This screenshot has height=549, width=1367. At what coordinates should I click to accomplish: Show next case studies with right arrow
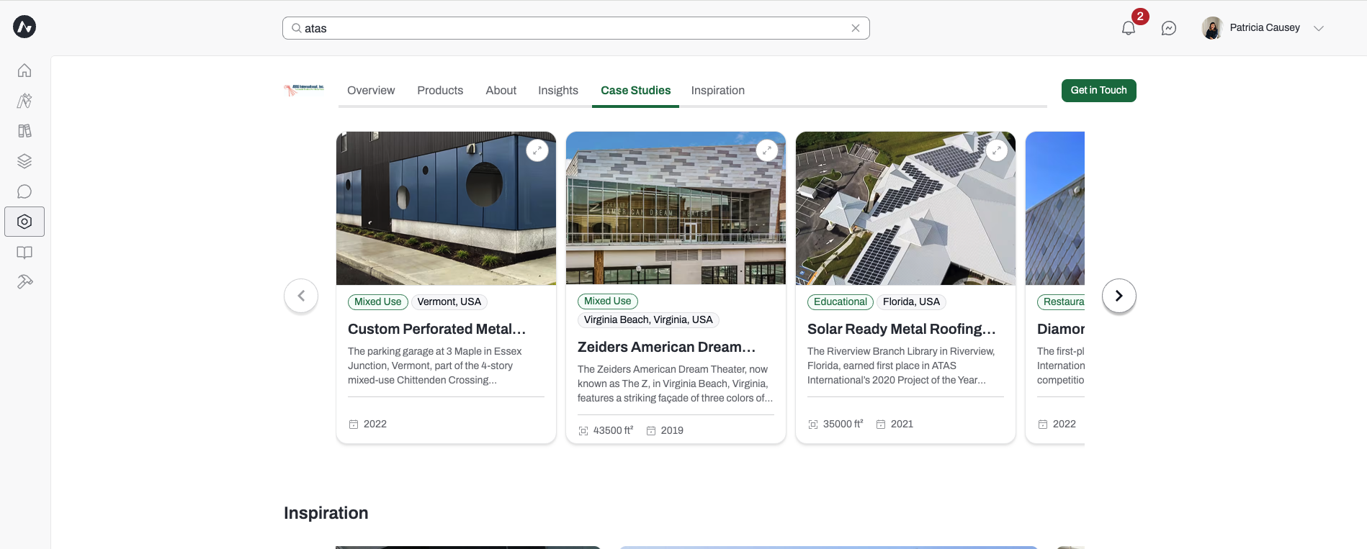click(1119, 296)
